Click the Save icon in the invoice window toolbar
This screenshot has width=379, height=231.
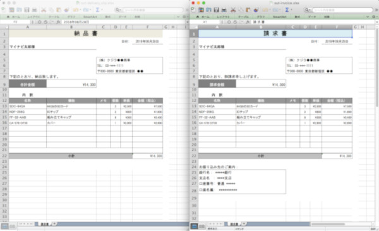216,10
